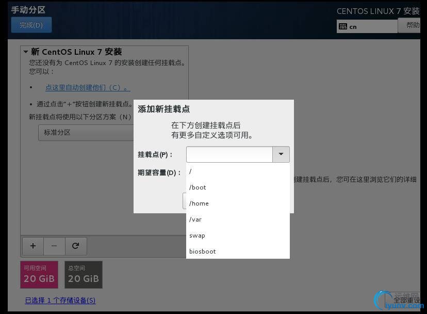Click the 完成(D) done button
The height and width of the screenshot is (314, 427).
pyautogui.click(x=31, y=25)
